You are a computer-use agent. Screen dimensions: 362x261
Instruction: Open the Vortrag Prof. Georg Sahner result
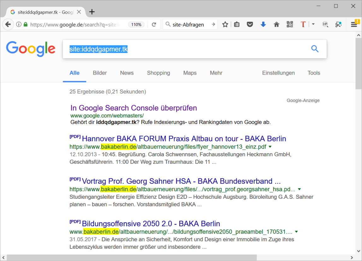click(x=181, y=181)
